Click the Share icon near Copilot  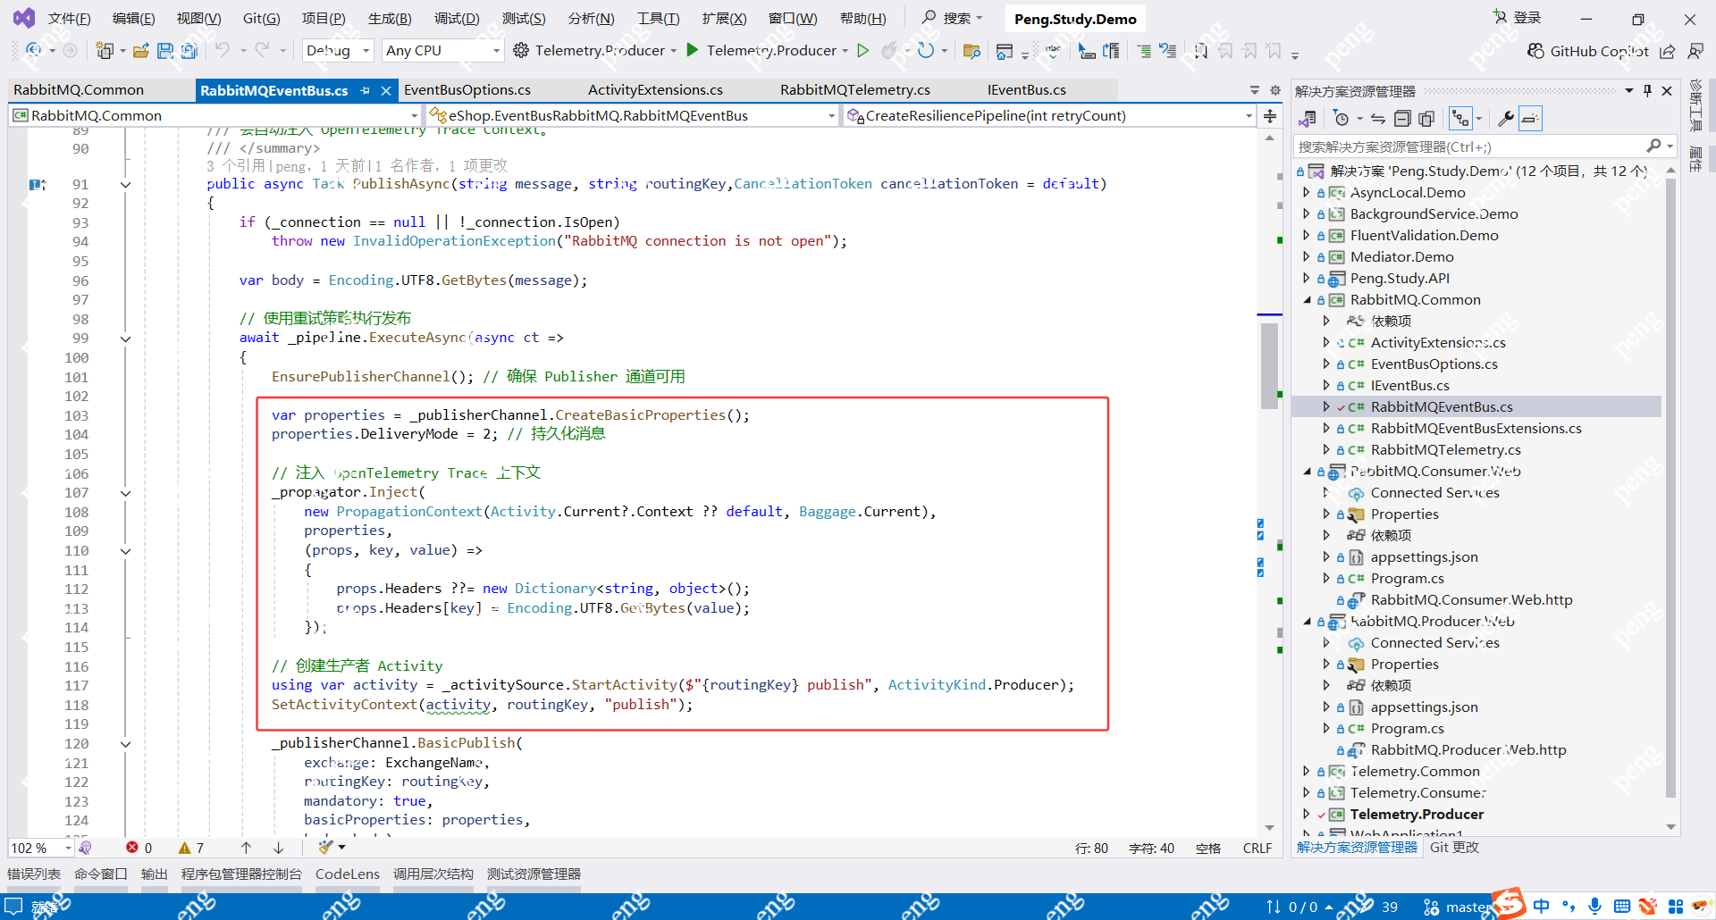click(x=1668, y=51)
